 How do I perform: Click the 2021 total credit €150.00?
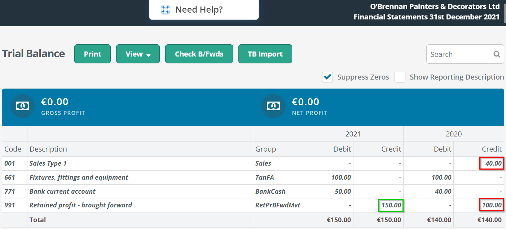tap(389, 220)
